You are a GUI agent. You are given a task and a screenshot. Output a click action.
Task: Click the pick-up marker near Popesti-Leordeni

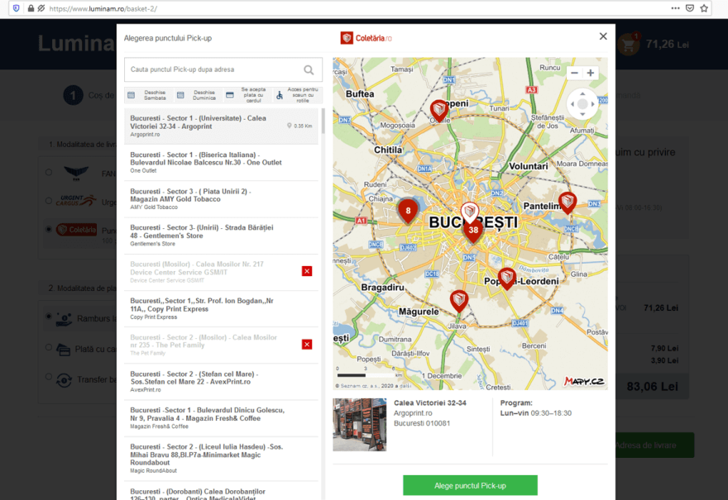507,279
